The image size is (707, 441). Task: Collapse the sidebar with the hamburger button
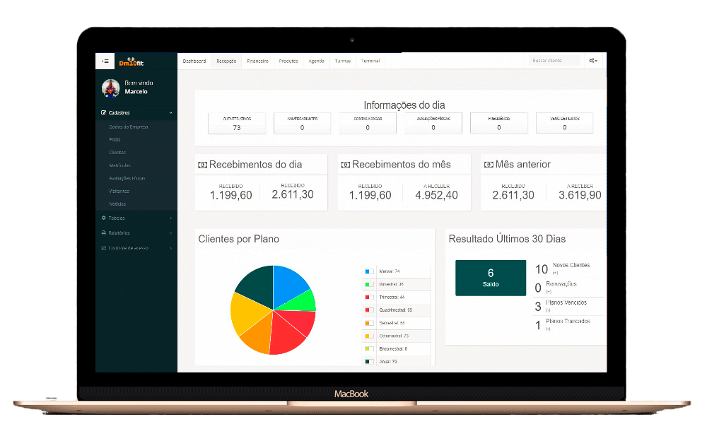click(105, 61)
